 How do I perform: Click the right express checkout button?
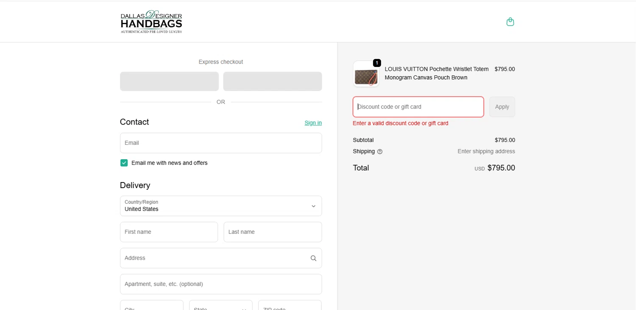[x=273, y=81]
